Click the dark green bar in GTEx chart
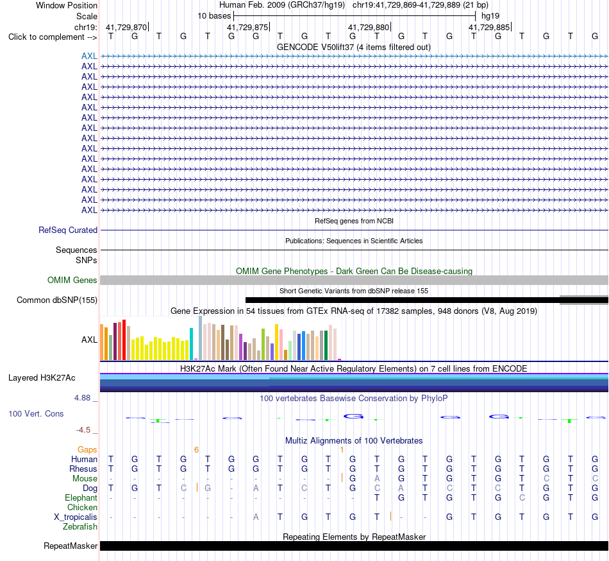 tap(326, 345)
